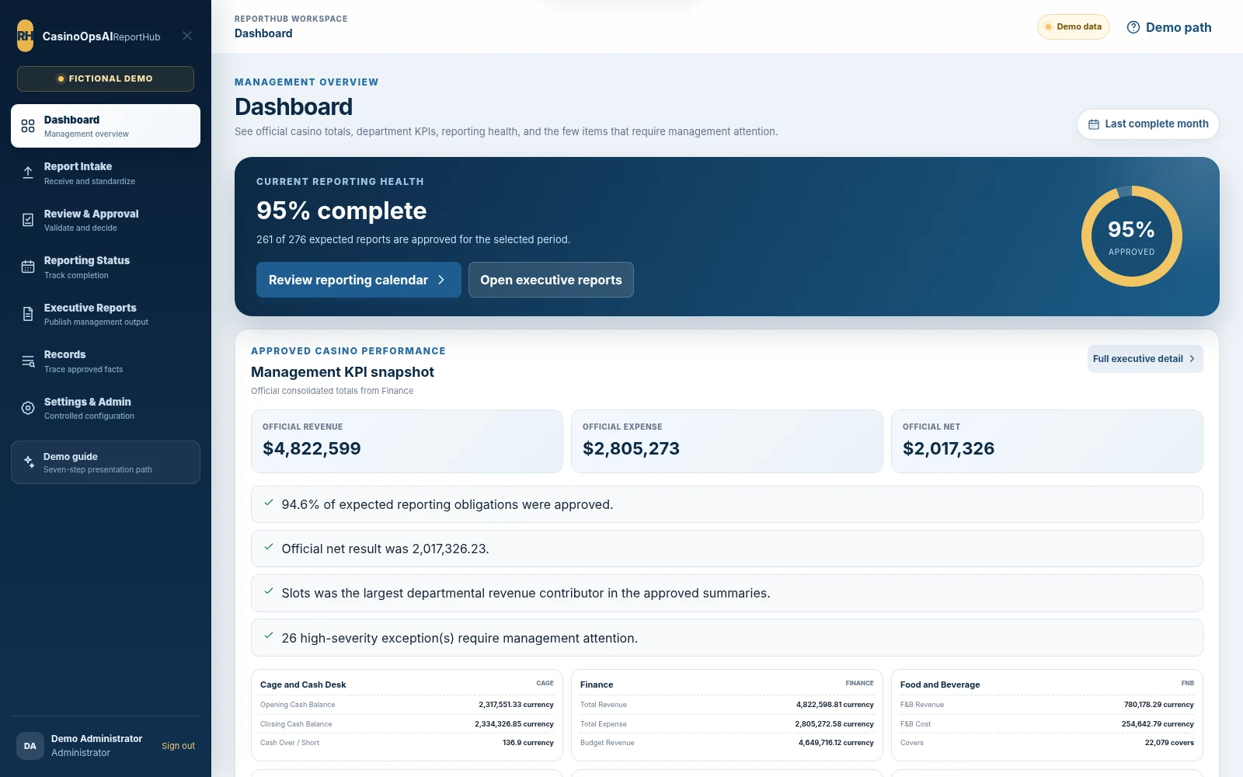Click the Opening Cash Balance value 2,317,551.33
Screen dimensions: 1243x777
517,705
